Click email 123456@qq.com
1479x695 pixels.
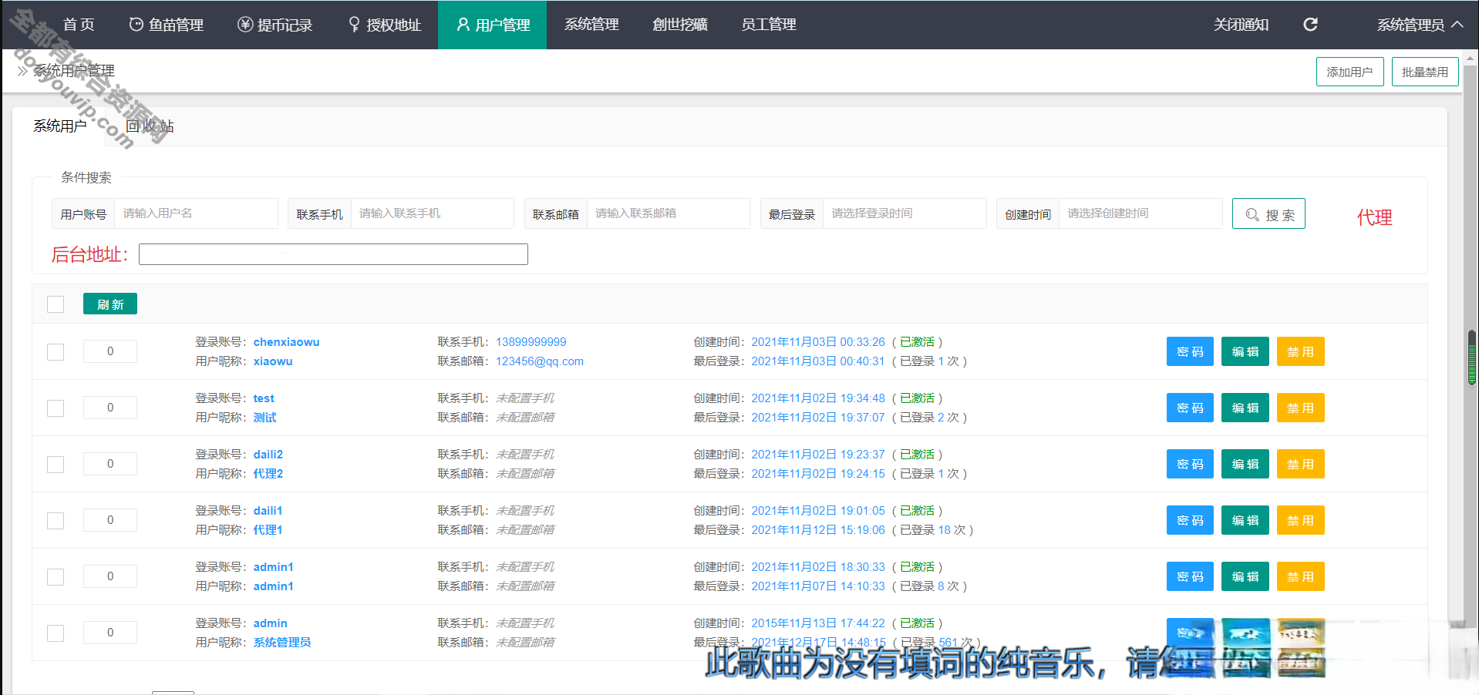click(x=540, y=361)
